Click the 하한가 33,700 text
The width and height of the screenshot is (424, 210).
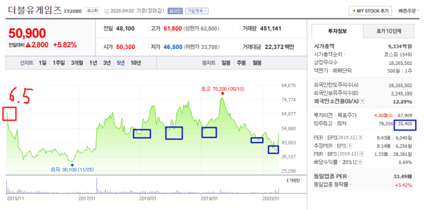(201, 47)
